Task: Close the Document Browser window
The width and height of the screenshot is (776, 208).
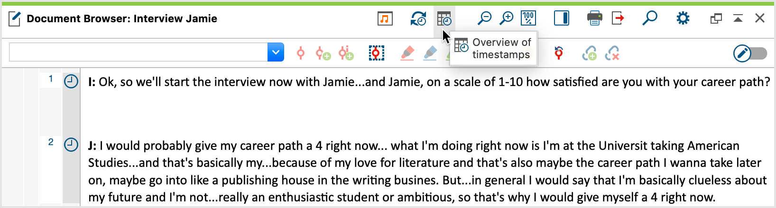Action: coord(760,18)
